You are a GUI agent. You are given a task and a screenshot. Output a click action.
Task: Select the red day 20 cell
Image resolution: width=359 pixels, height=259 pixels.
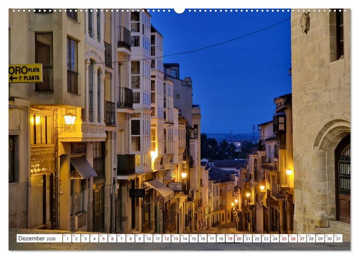239,238
